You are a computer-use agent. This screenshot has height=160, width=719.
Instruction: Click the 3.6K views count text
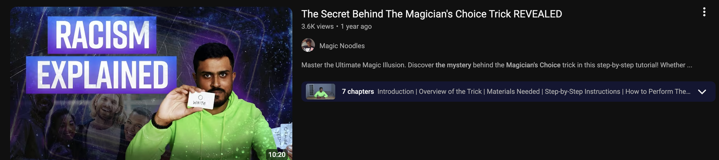coord(317,26)
